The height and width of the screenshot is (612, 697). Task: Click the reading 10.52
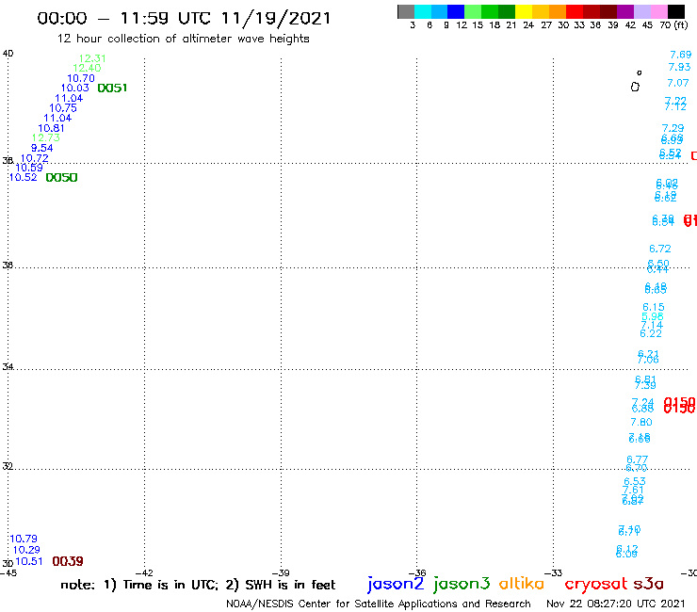point(24,177)
